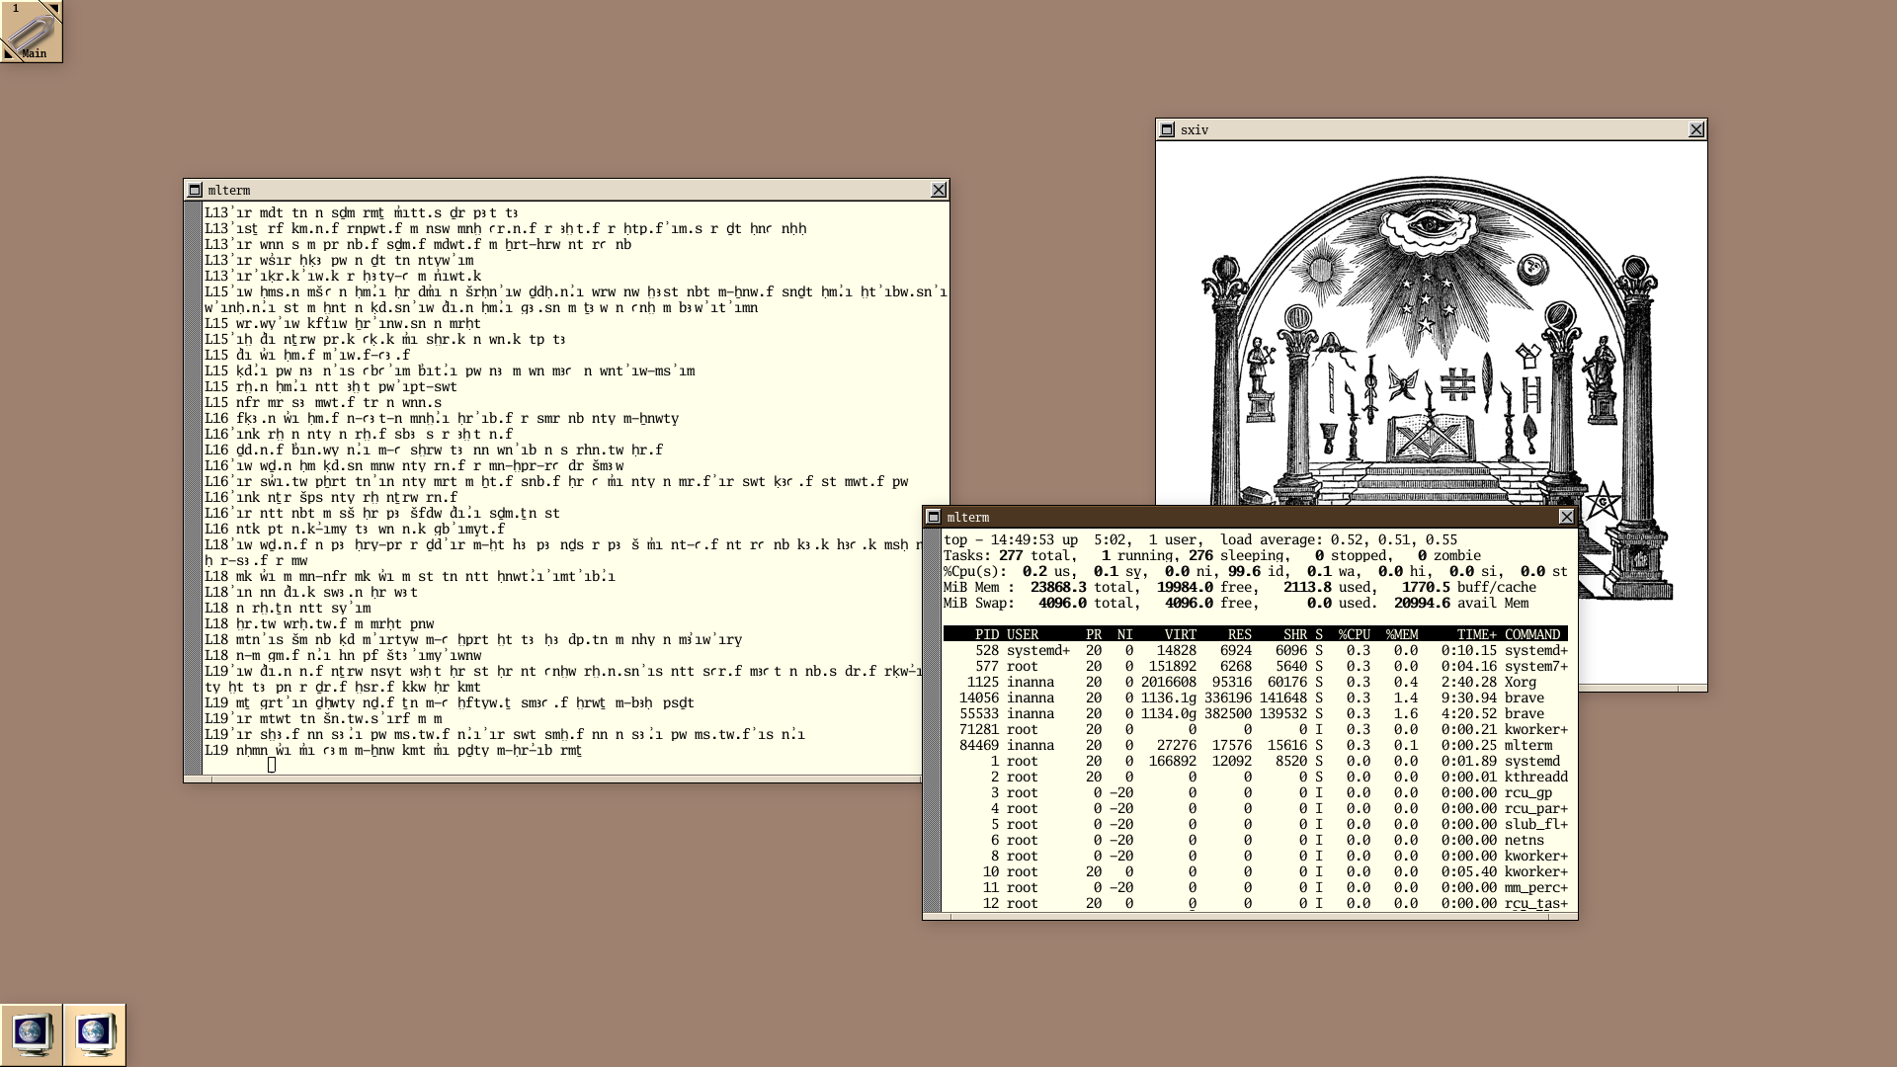Click the large mlterm window's titlebar
The width and height of the screenshot is (1897, 1067).
pyautogui.click(x=565, y=190)
